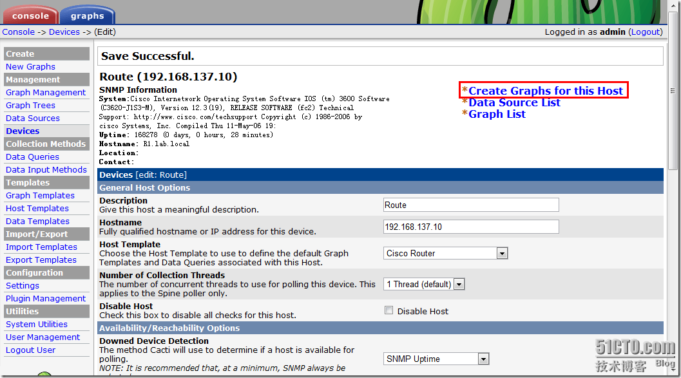Image resolution: width=681 pixels, height=378 pixels.
Task: Switch to the graphs tab
Action: pyautogui.click(x=87, y=15)
